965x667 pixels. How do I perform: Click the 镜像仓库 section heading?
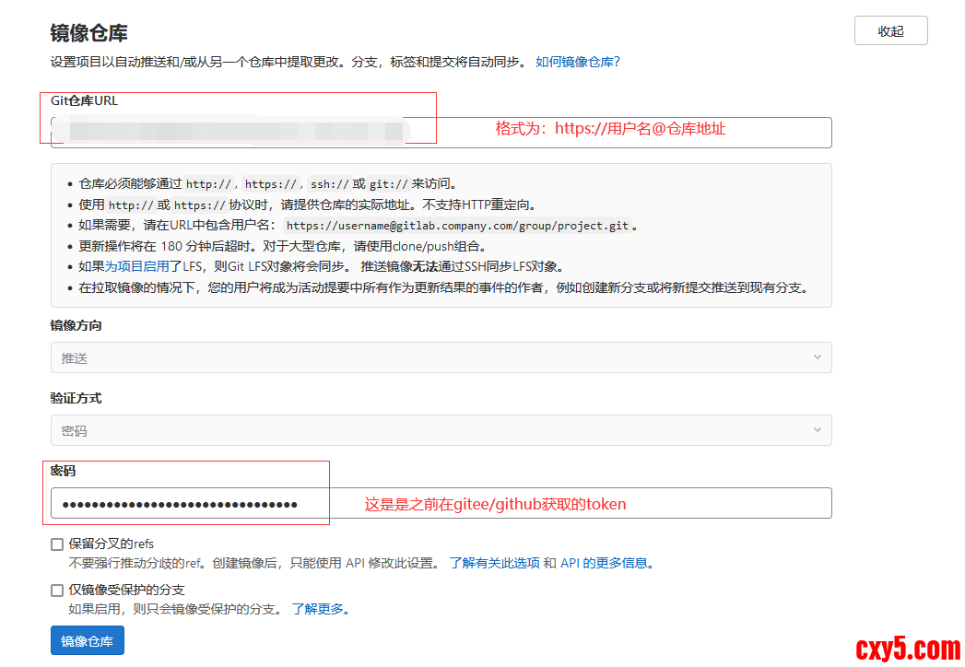click(88, 33)
